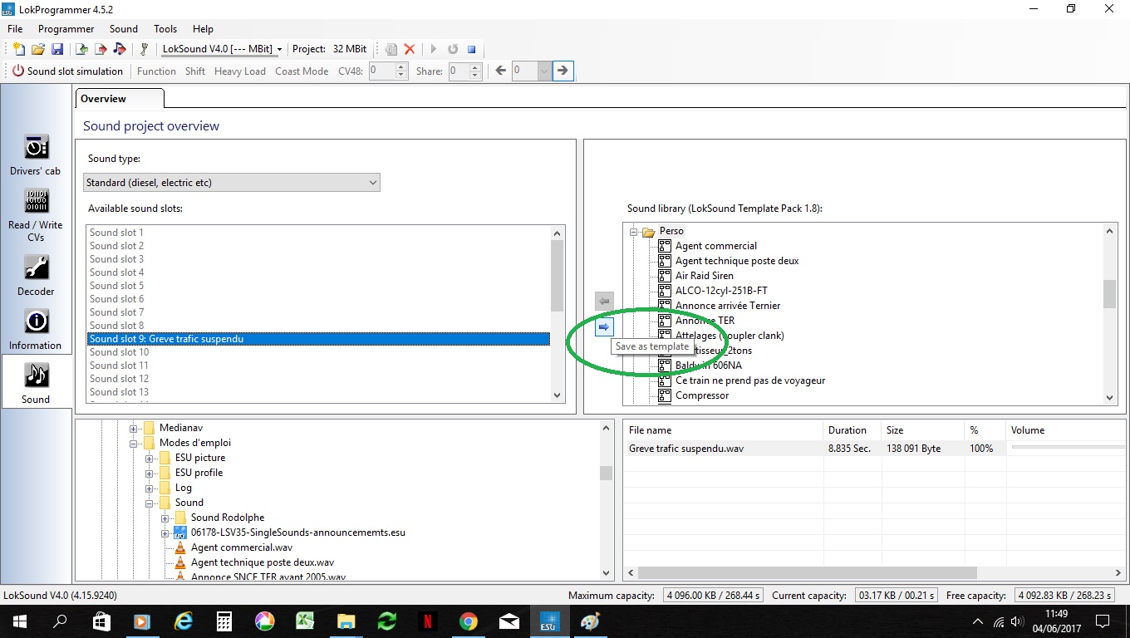1130x638 pixels.
Task: Open the Tools menu
Action: pyautogui.click(x=165, y=29)
